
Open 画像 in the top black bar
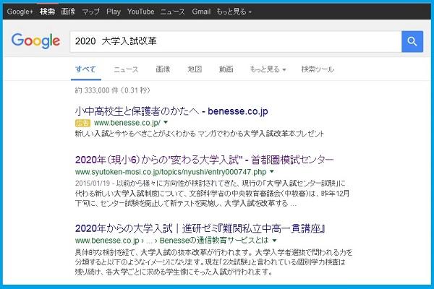[x=68, y=12]
